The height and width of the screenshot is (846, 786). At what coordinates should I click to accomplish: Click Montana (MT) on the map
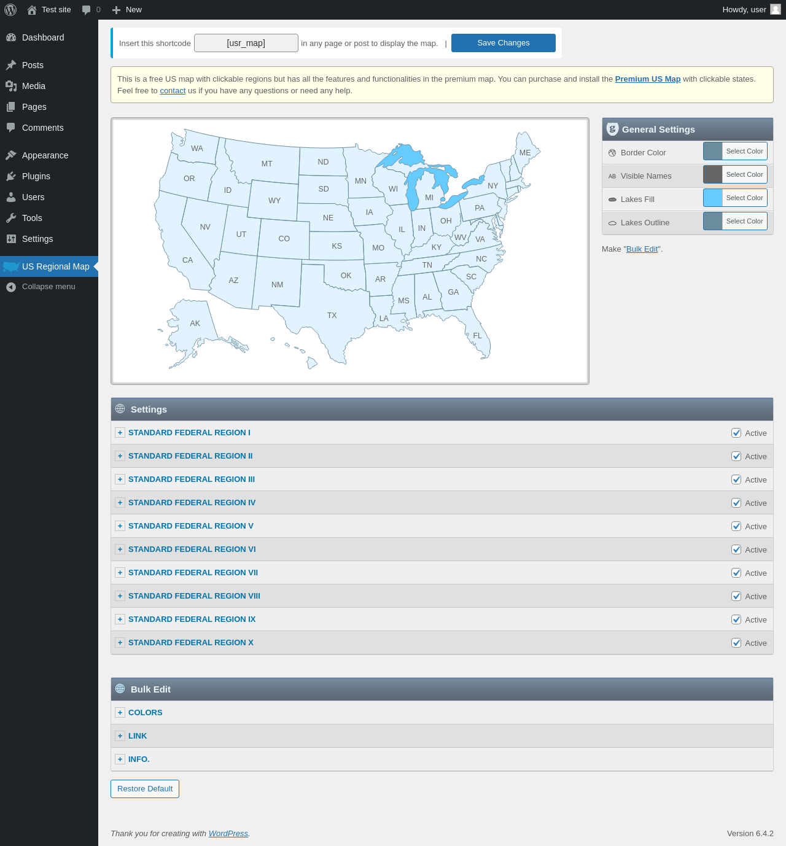(267, 163)
